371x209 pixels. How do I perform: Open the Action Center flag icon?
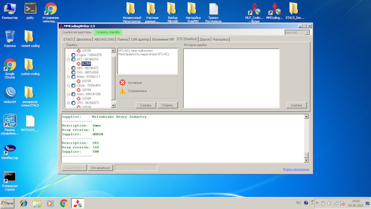click(342, 203)
